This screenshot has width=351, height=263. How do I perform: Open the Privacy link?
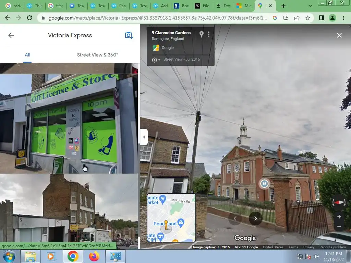[309, 247]
